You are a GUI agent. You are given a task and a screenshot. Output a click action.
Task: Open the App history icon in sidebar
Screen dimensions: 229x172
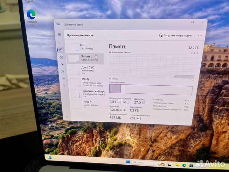61,57
